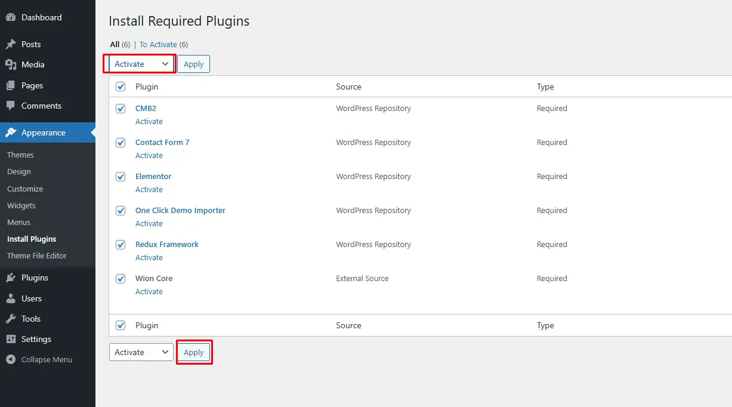Go to Themes submenu item

(x=20, y=155)
